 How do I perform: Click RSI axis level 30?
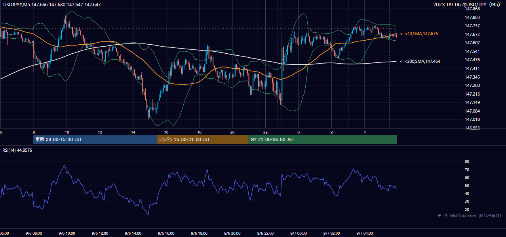point(467,201)
